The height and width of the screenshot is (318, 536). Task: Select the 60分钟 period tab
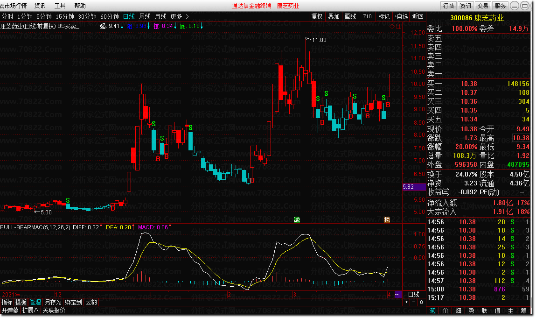(109, 16)
